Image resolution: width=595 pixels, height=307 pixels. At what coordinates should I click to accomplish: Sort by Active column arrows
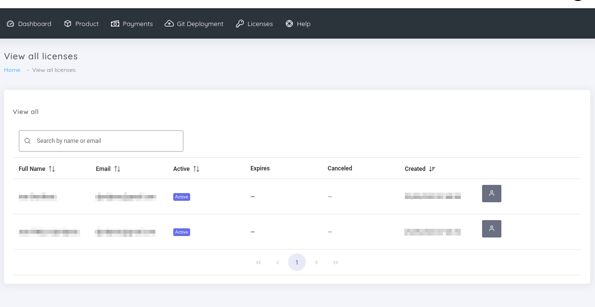click(x=196, y=169)
